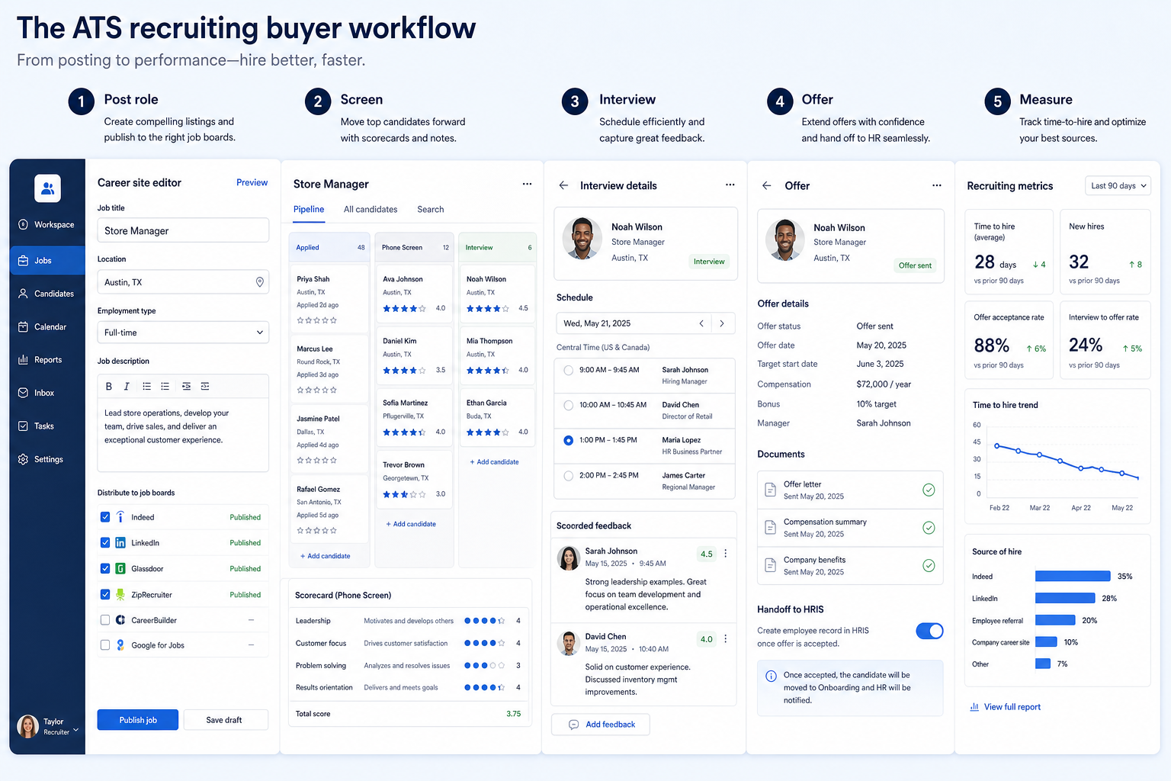Switch to the All candidates tab

371,210
